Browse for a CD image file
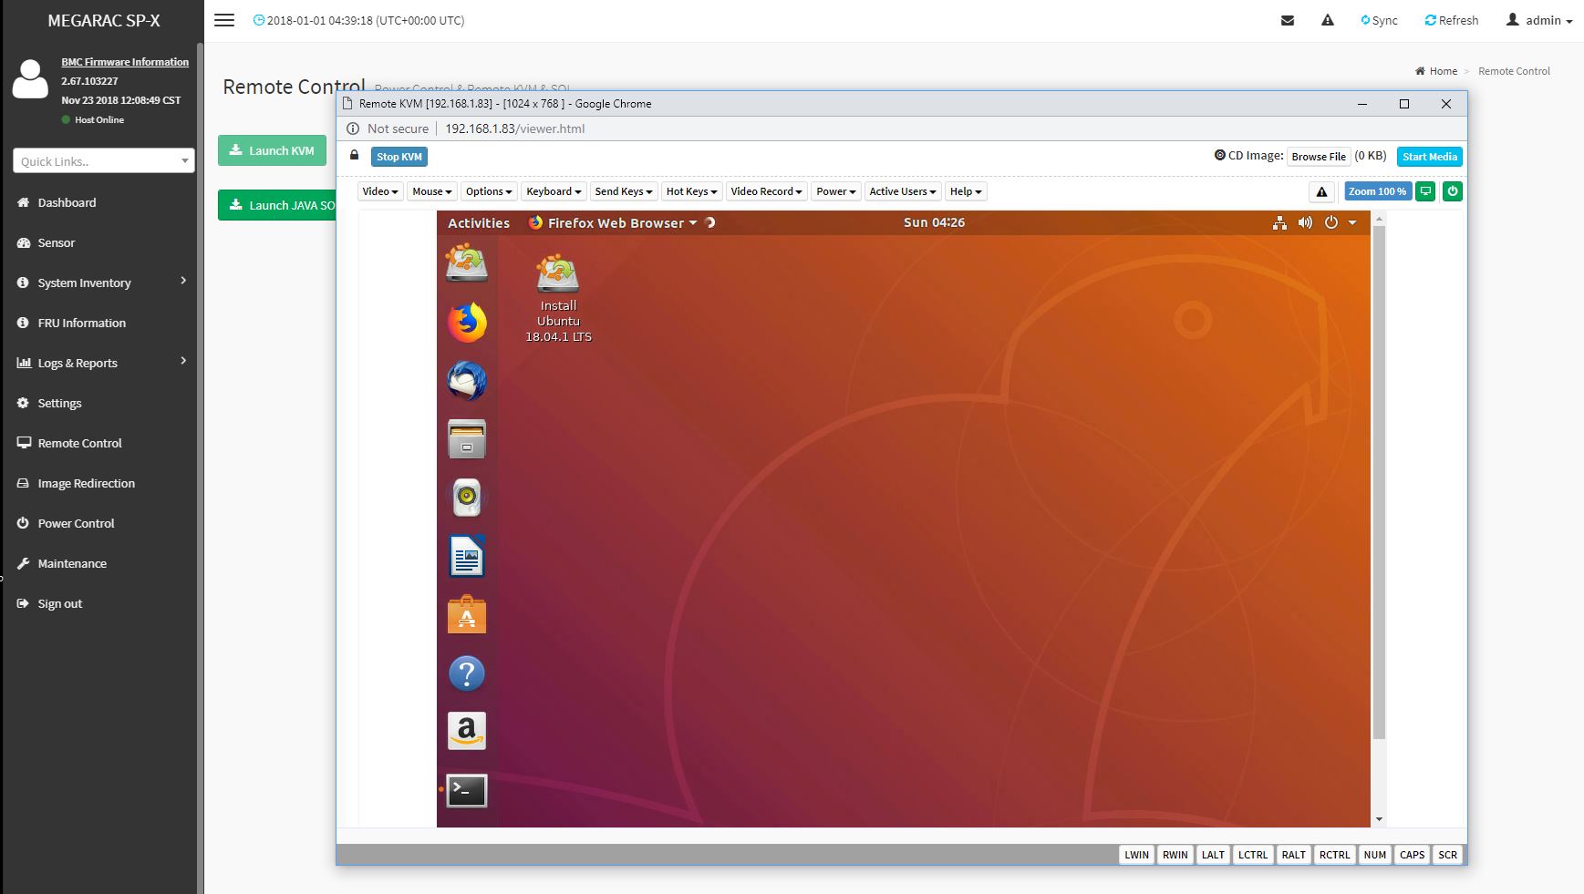Viewport: 1584px width, 894px height. pos(1319,156)
